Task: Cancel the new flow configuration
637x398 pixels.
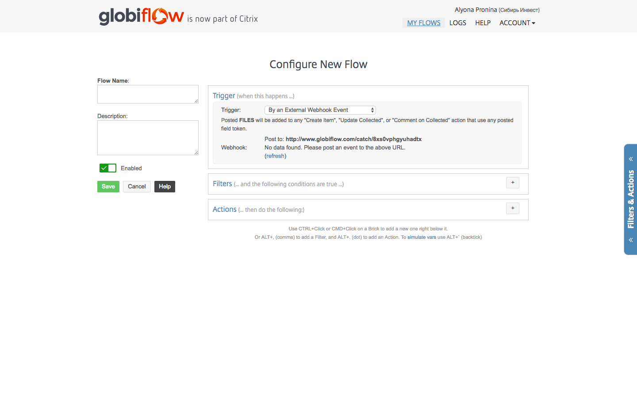Action: [137, 186]
